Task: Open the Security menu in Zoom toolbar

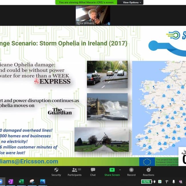Action: pyautogui.click(x=56, y=172)
